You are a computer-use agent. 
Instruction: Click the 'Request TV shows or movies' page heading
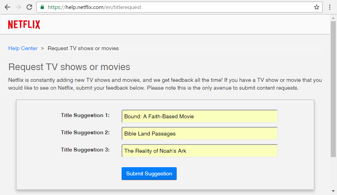(x=69, y=67)
